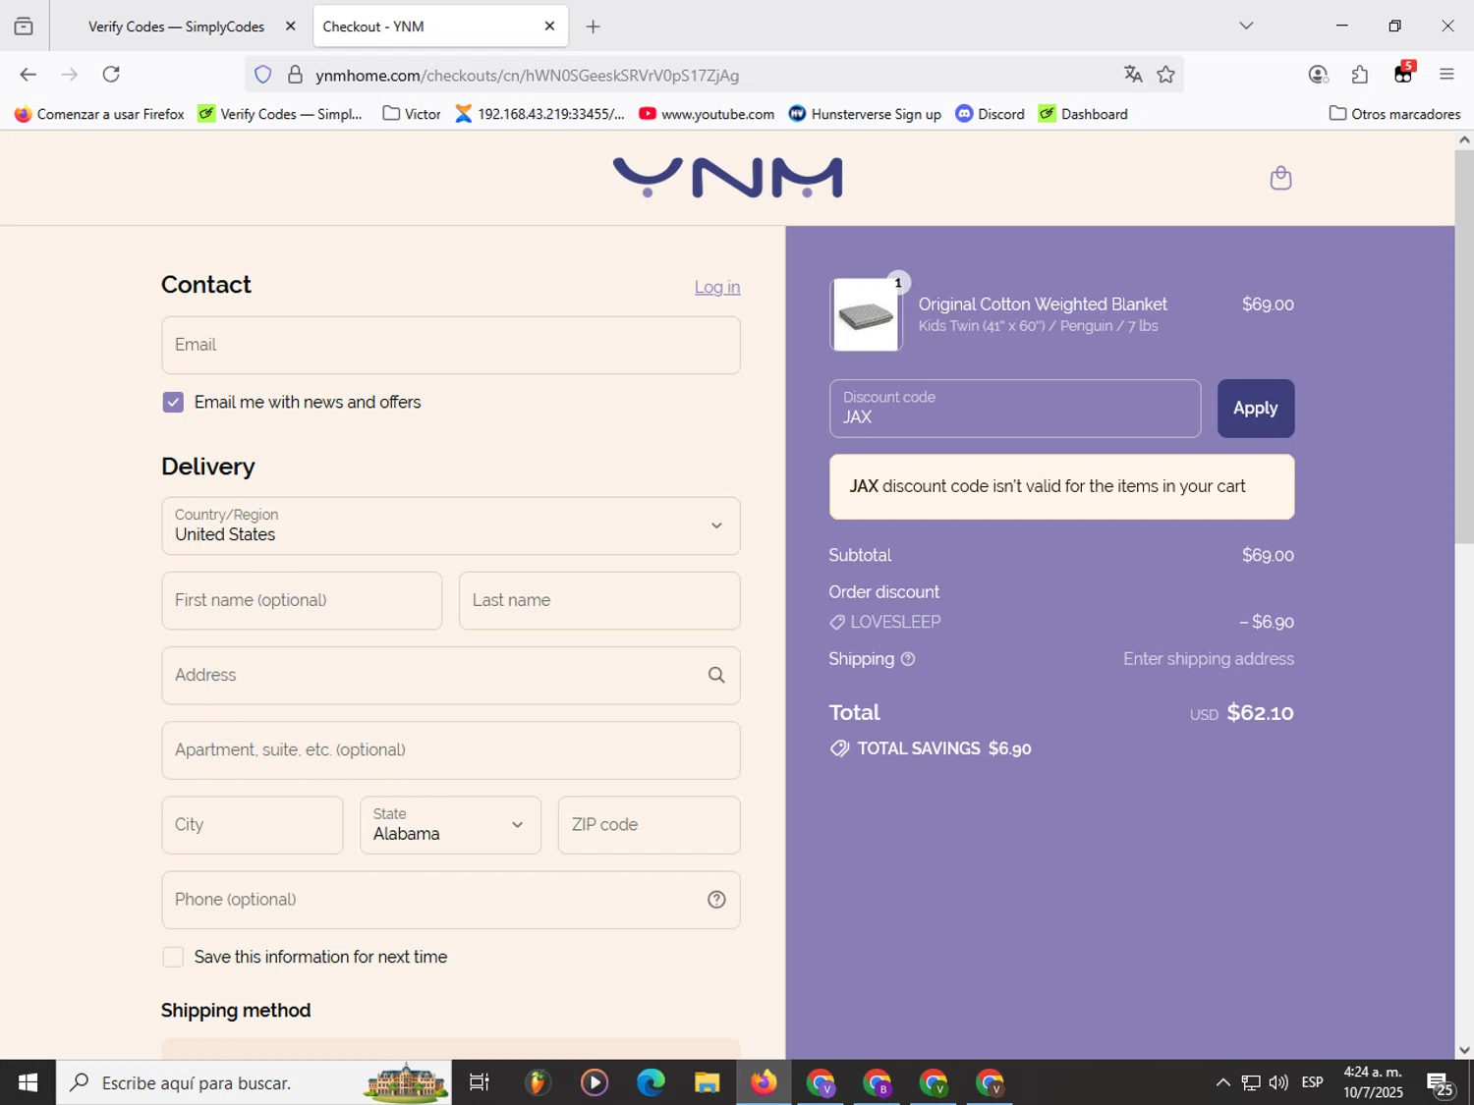Bookmark this page with the star

pyautogui.click(x=1165, y=75)
